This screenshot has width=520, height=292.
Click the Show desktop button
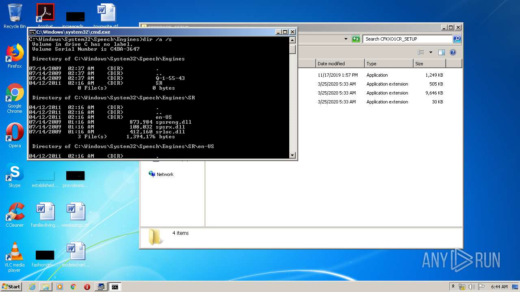pyautogui.click(x=516, y=287)
